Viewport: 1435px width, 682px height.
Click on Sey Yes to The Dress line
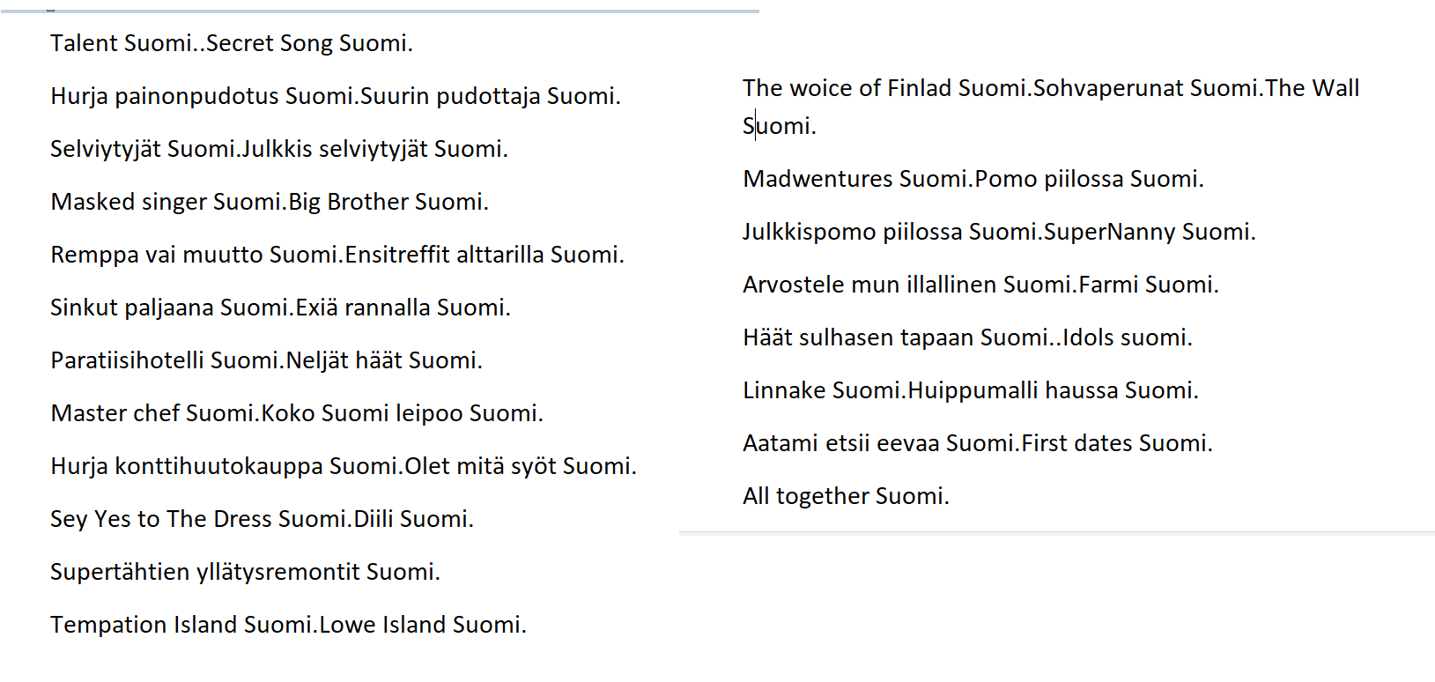[x=263, y=519]
